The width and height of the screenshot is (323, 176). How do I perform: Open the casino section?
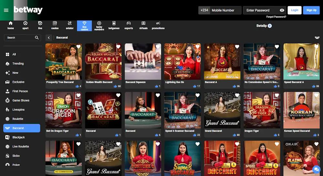click(x=55, y=26)
